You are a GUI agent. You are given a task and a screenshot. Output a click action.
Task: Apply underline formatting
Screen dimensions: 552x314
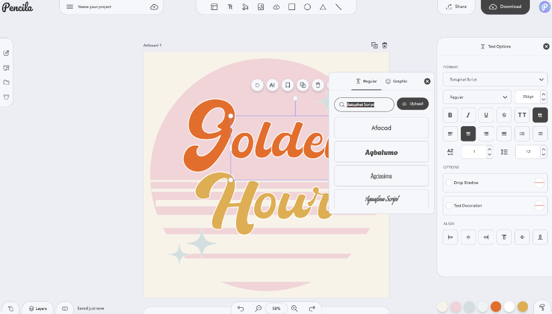point(486,115)
